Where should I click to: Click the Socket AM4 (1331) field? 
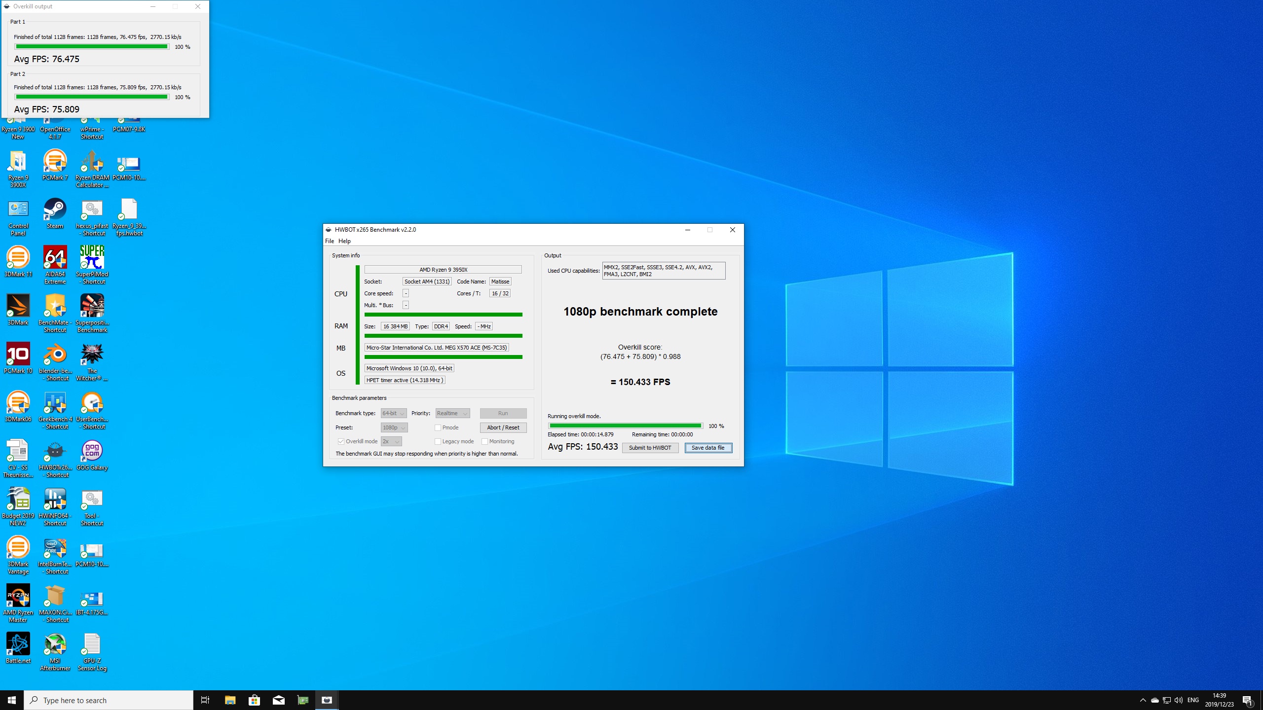click(427, 282)
